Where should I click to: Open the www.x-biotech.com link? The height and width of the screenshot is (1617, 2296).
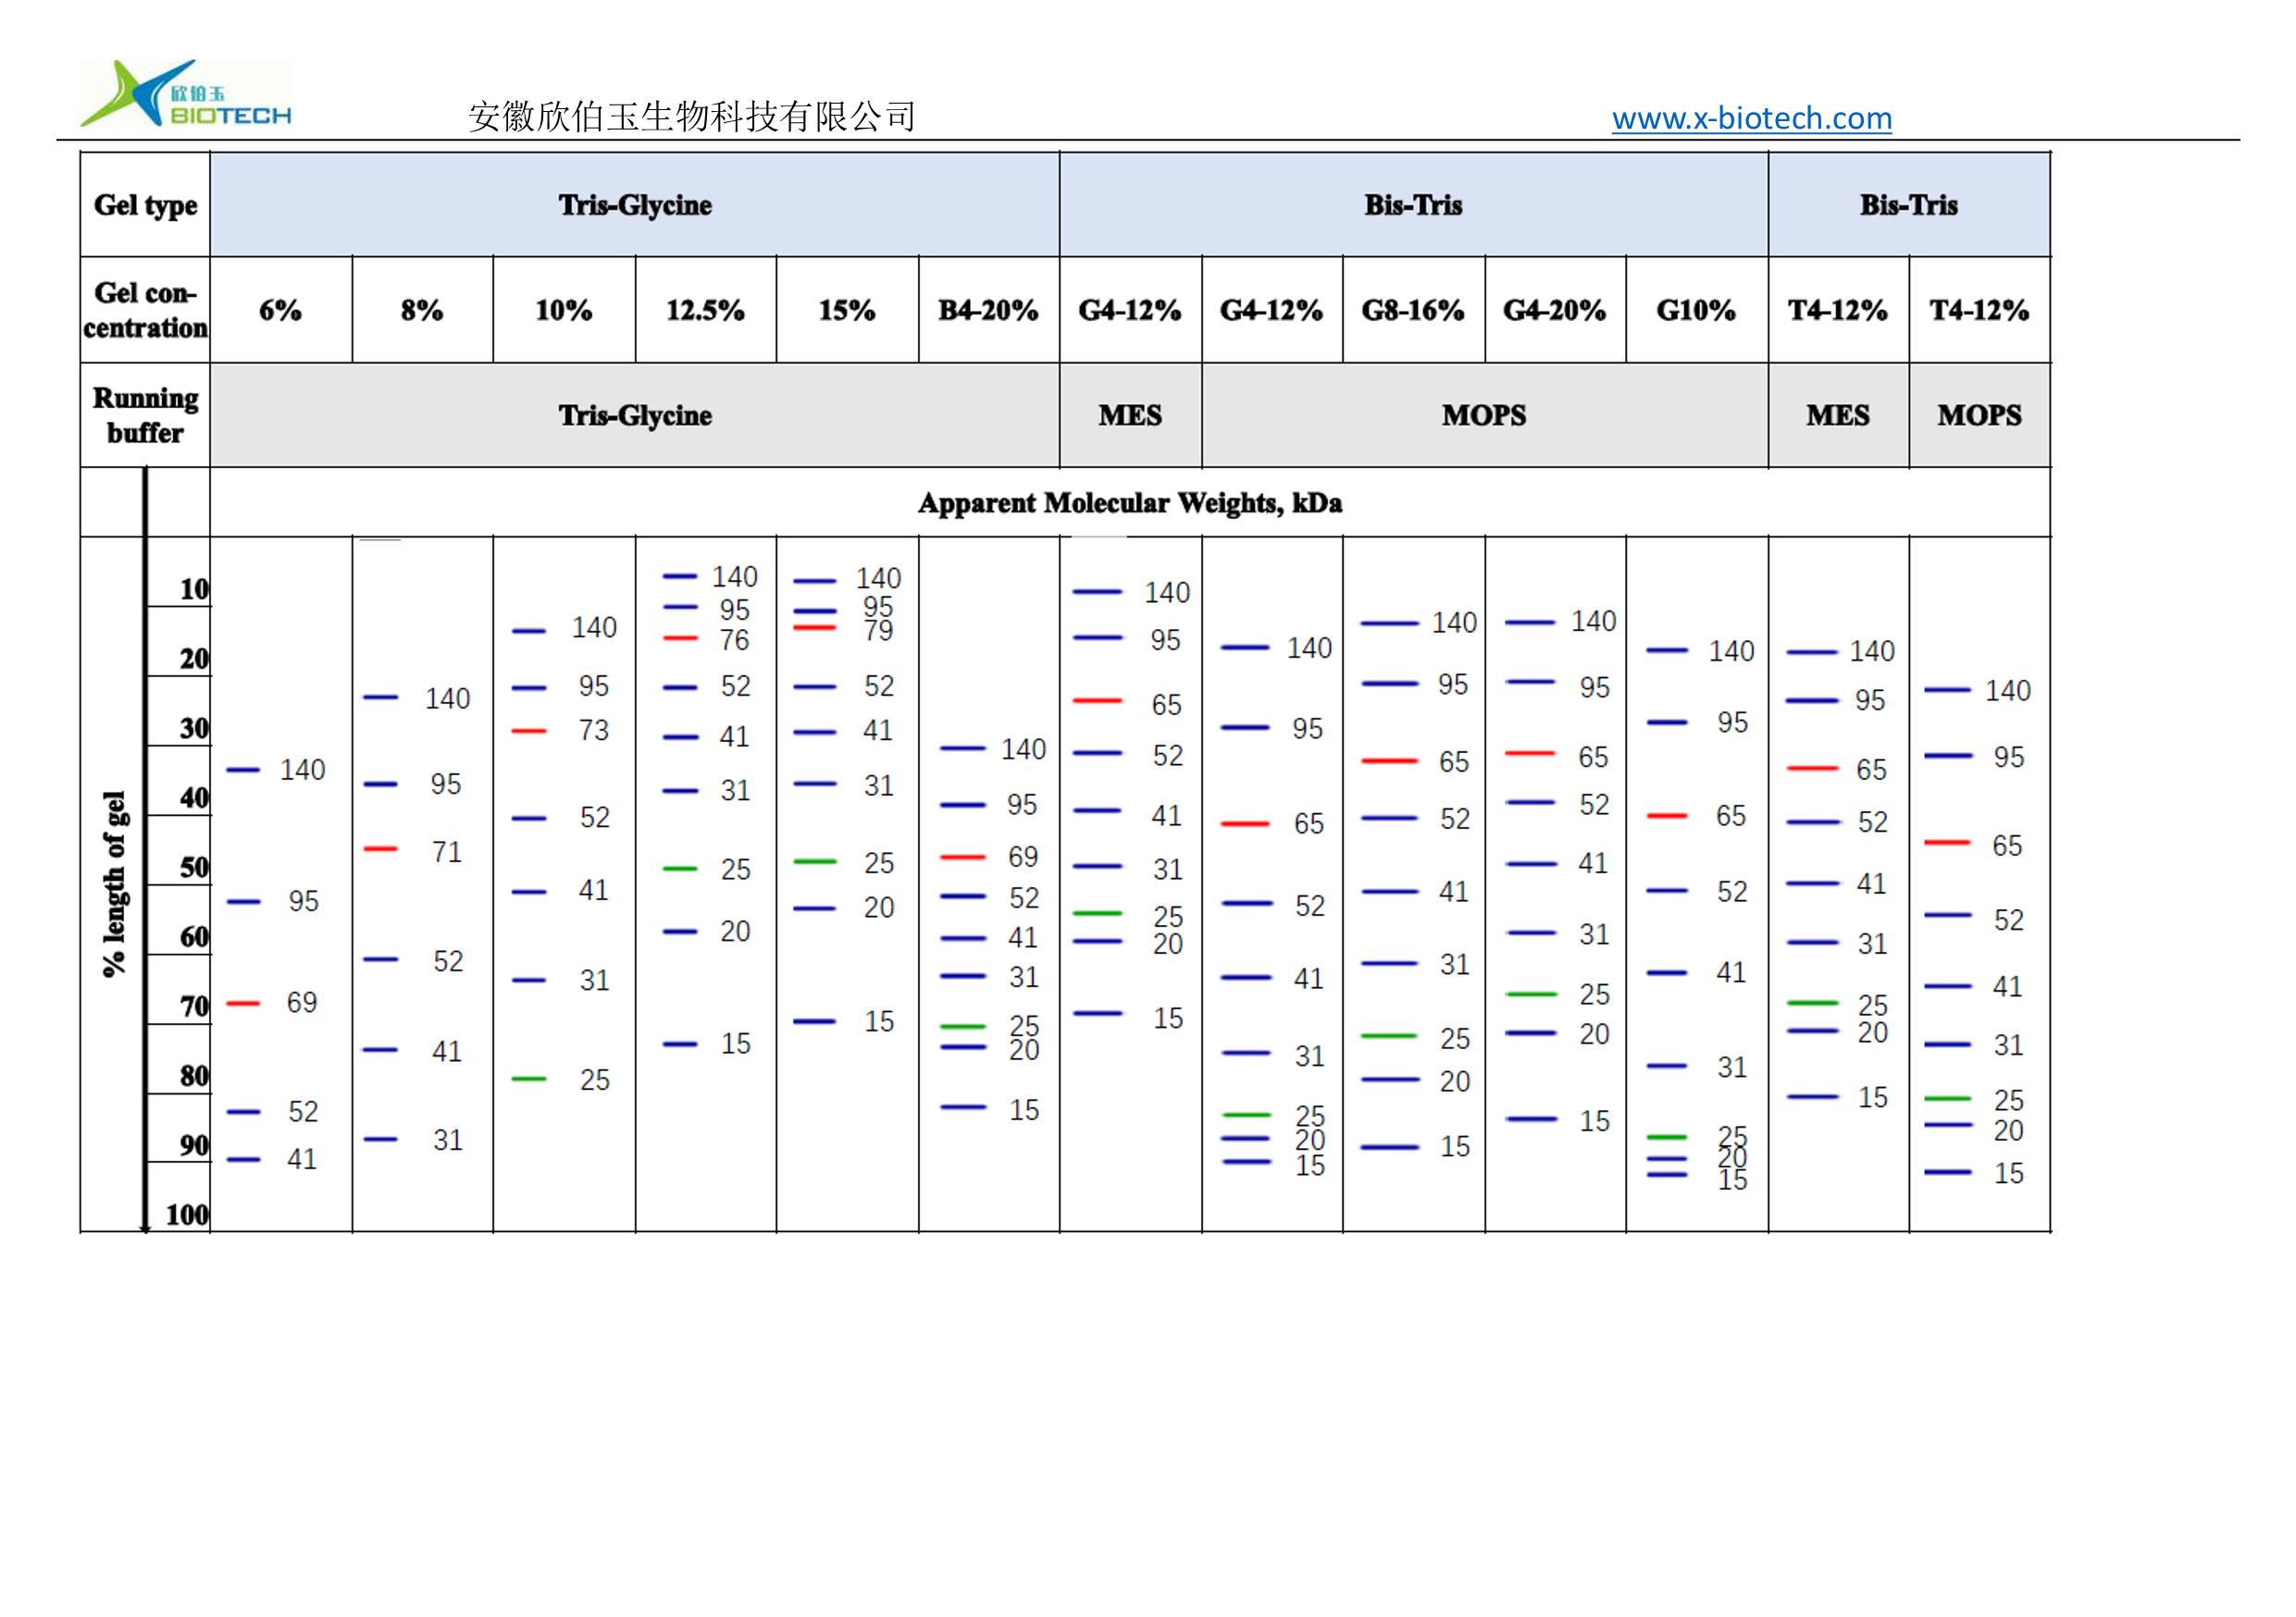tap(1751, 117)
